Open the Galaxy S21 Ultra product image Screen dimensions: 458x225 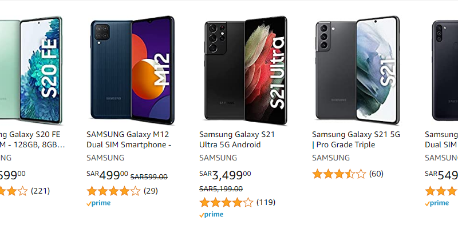[x=246, y=70]
